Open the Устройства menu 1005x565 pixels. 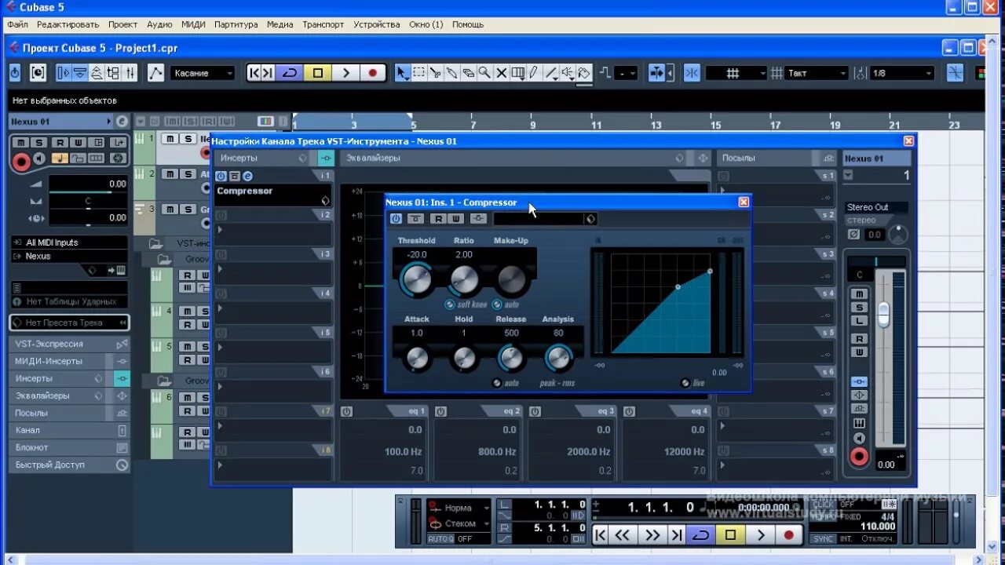pos(377,24)
